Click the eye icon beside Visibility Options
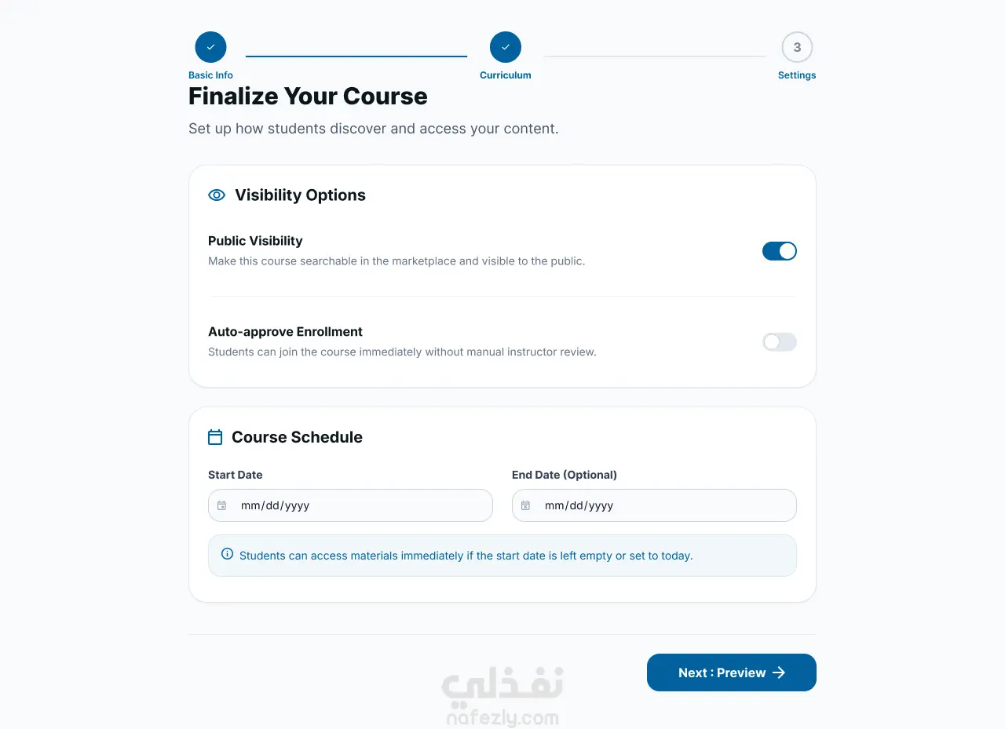This screenshot has width=1005, height=729. point(217,195)
